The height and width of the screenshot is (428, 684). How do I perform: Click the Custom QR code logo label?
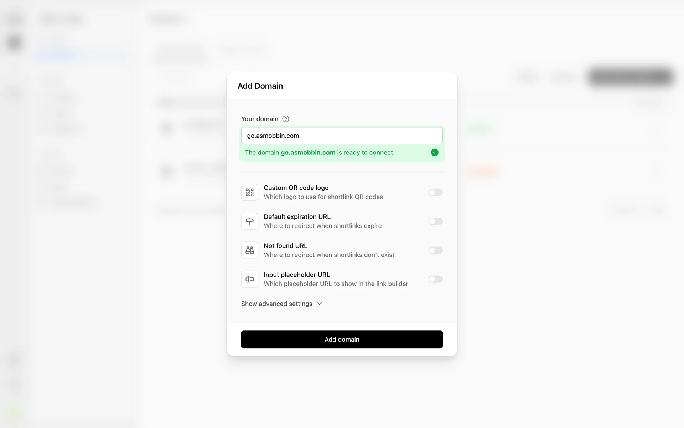coord(296,188)
